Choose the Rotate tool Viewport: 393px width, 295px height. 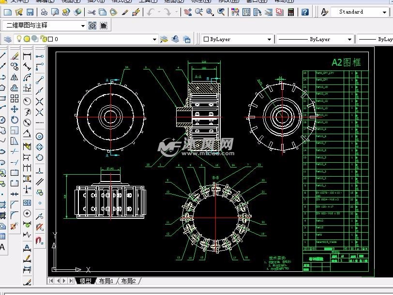[15, 120]
